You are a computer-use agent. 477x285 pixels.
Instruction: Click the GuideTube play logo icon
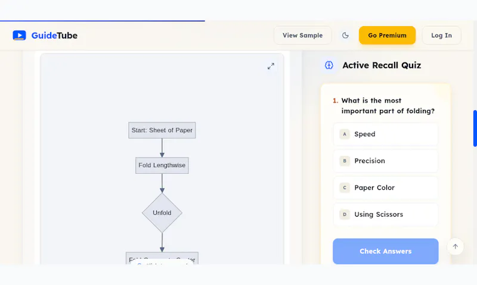[x=19, y=35]
